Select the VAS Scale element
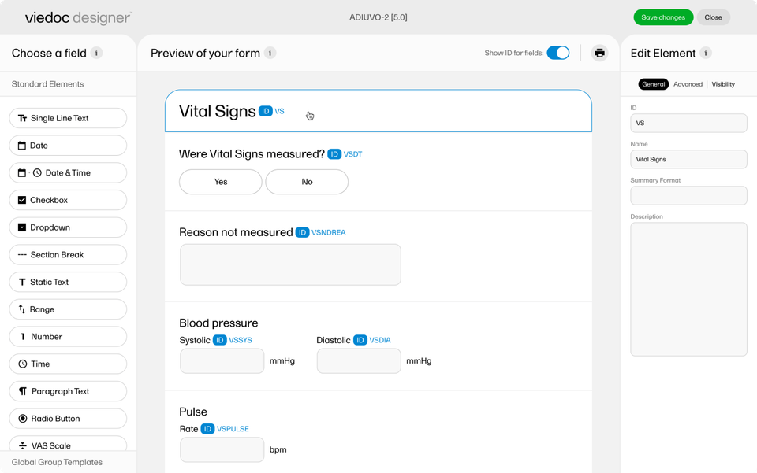 [x=67, y=445]
